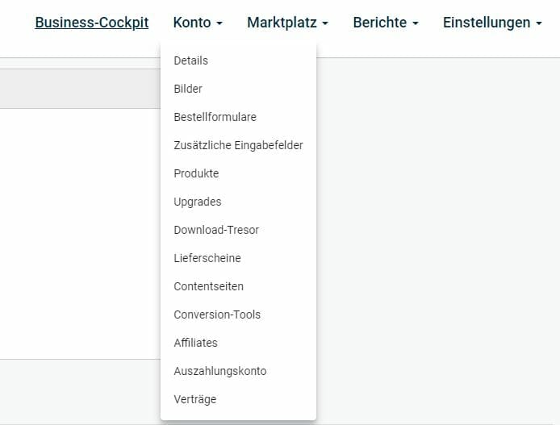Open the Einstellungen dropdown menu
The image size is (560, 425).
pos(491,23)
